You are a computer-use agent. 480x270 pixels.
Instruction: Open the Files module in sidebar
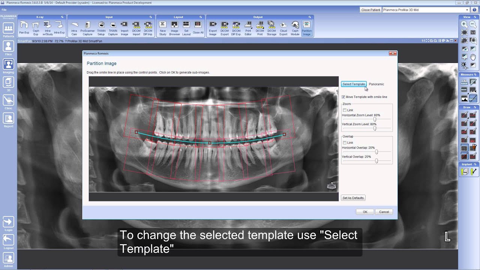click(8, 48)
